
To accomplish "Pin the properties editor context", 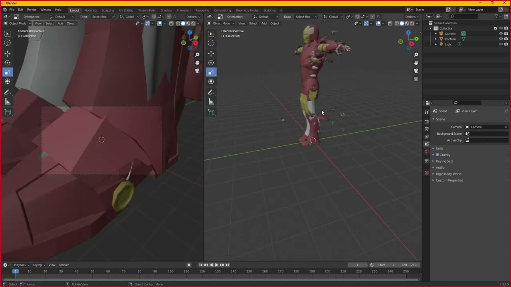I will click(506, 111).
